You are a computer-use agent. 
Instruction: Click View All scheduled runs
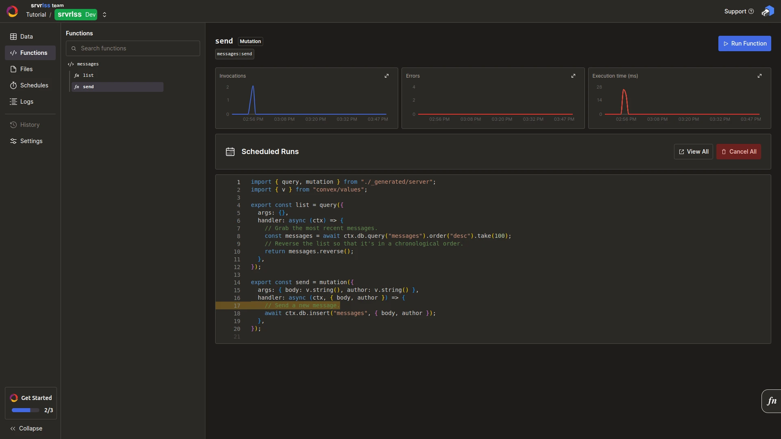[x=693, y=152]
